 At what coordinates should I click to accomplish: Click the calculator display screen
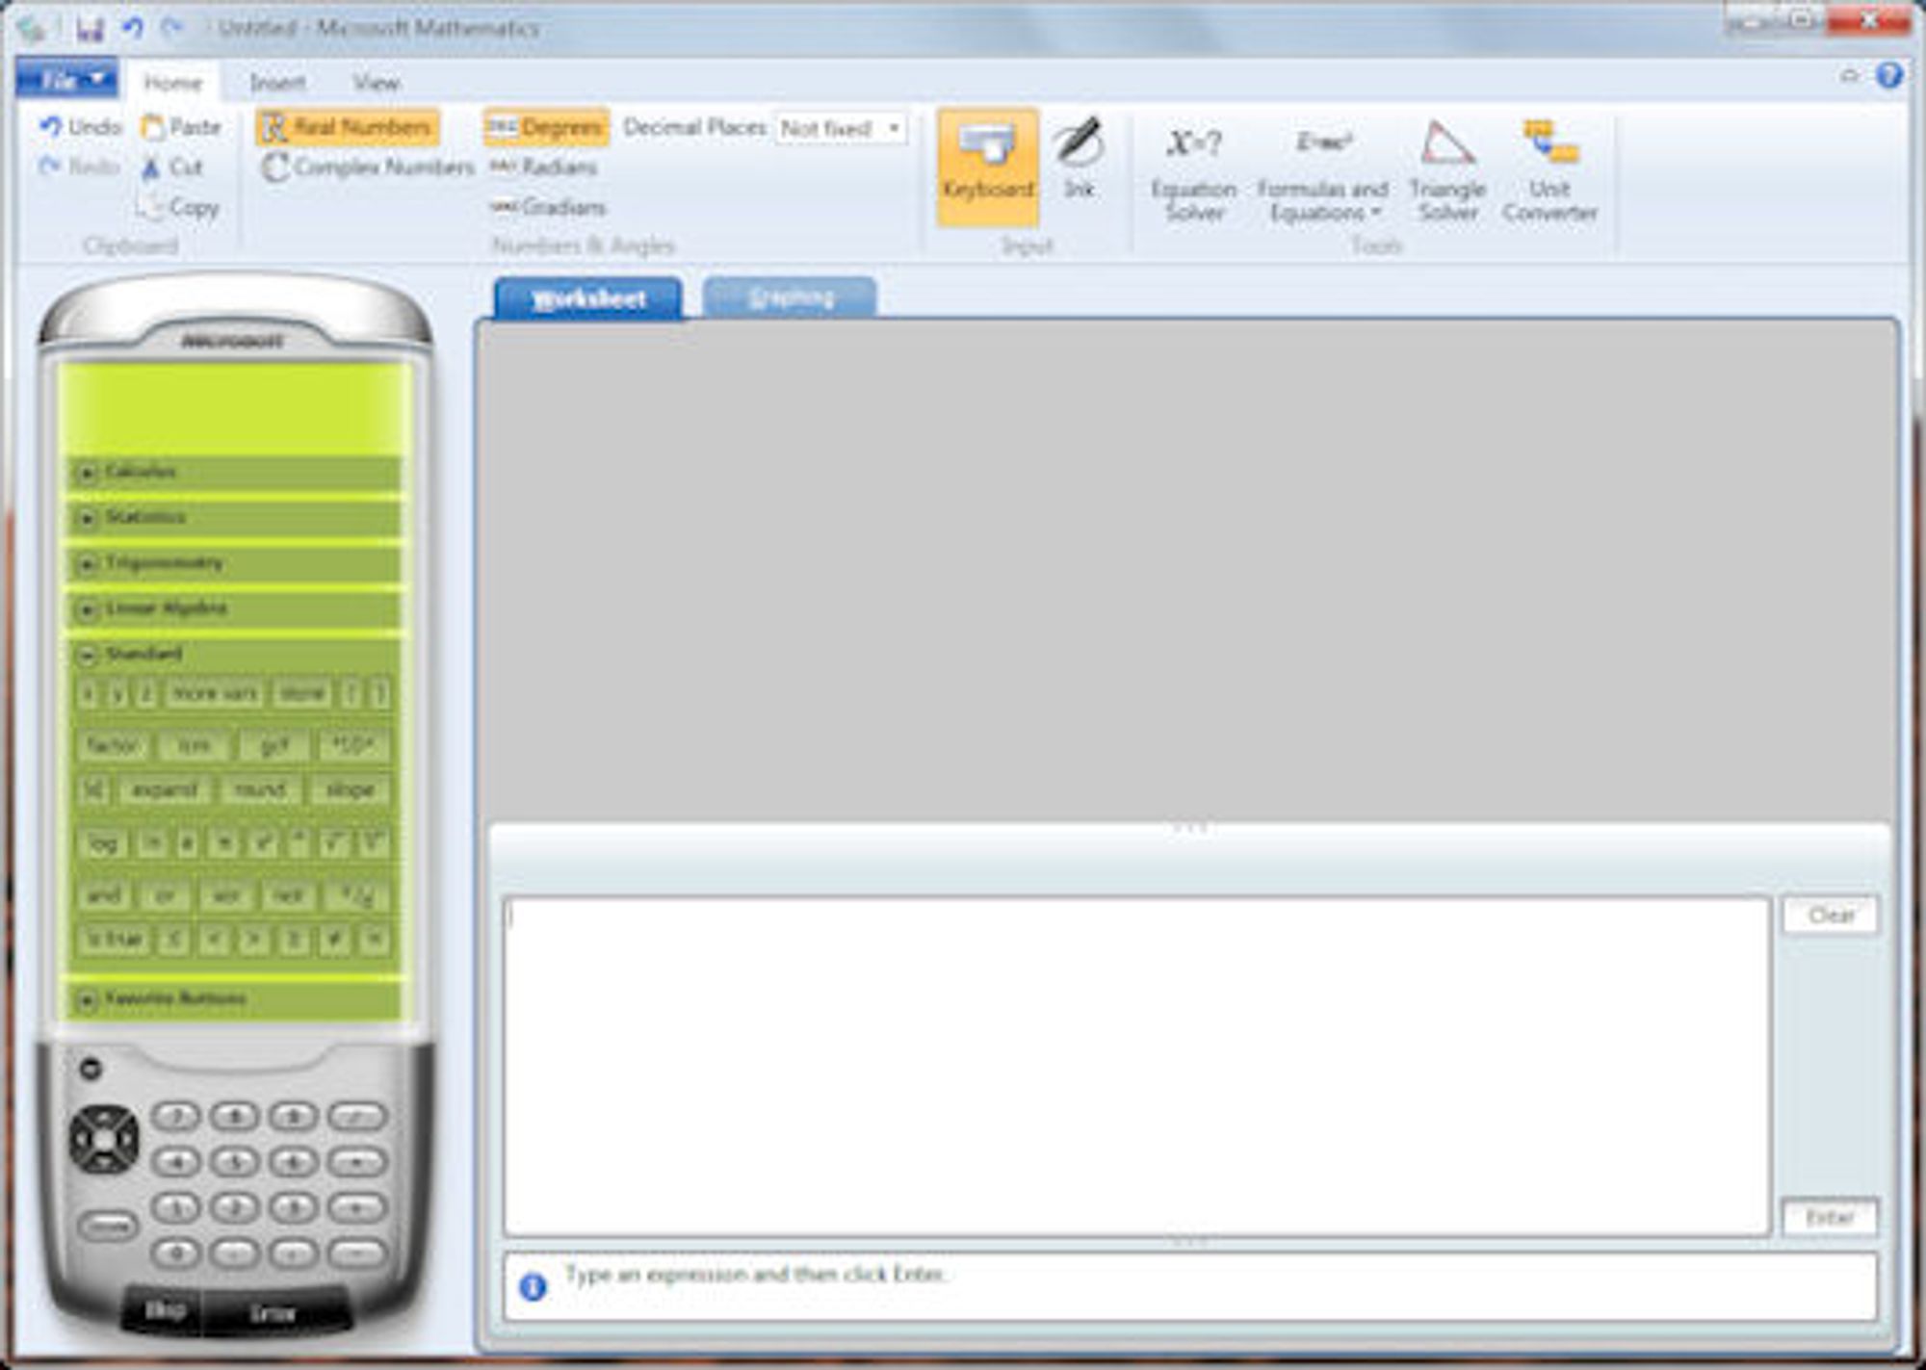tap(235, 408)
